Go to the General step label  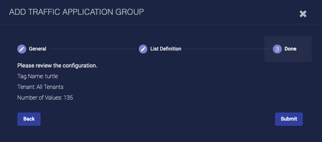tap(37, 49)
